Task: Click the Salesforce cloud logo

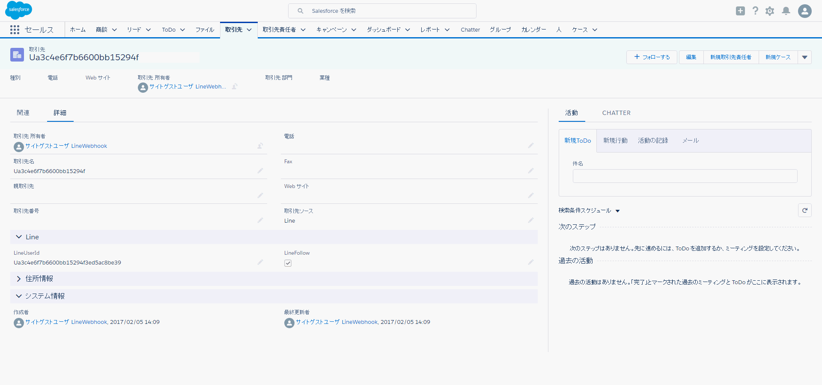Action: coord(18,10)
